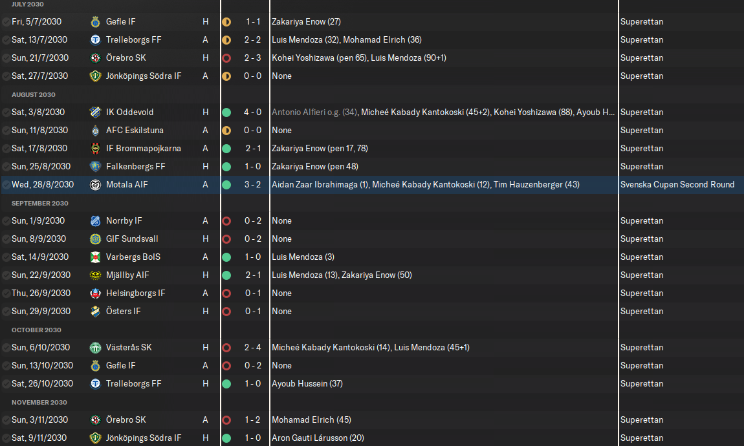This screenshot has width=744, height=446.
Task: Click the Helsingborgs IF club badge
Action: coord(95,293)
